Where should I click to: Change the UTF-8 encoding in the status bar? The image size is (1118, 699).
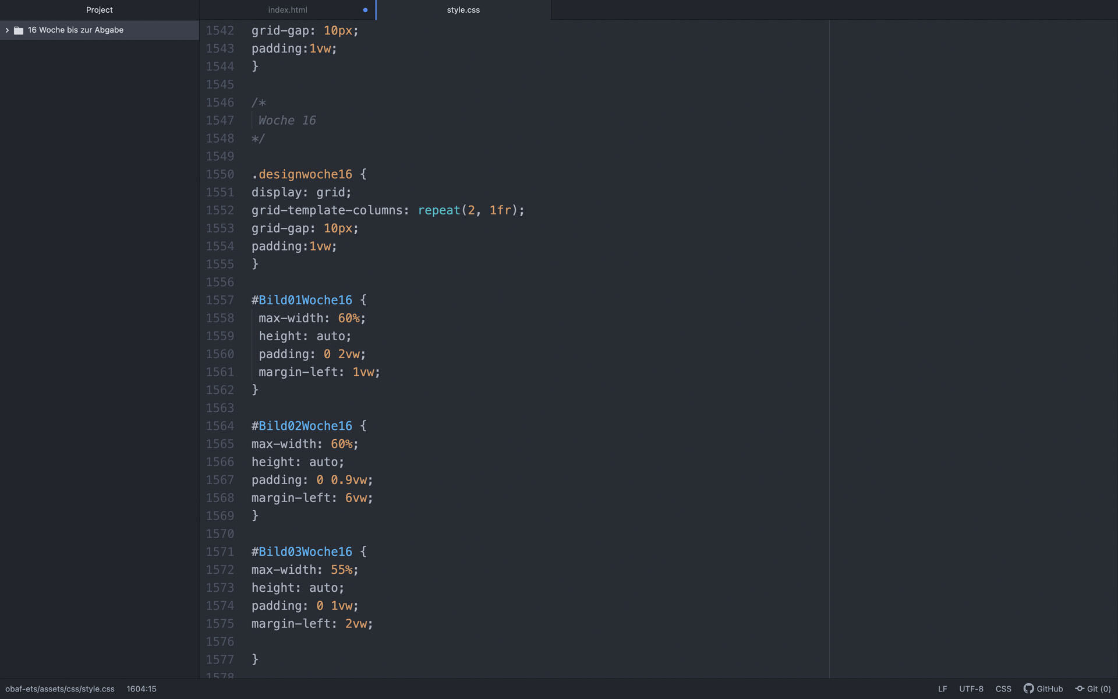click(x=971, y=689)
